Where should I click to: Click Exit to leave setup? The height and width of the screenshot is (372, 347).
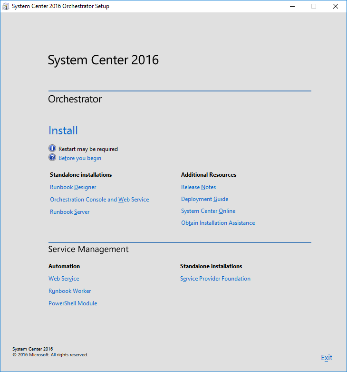coord(327,358)
